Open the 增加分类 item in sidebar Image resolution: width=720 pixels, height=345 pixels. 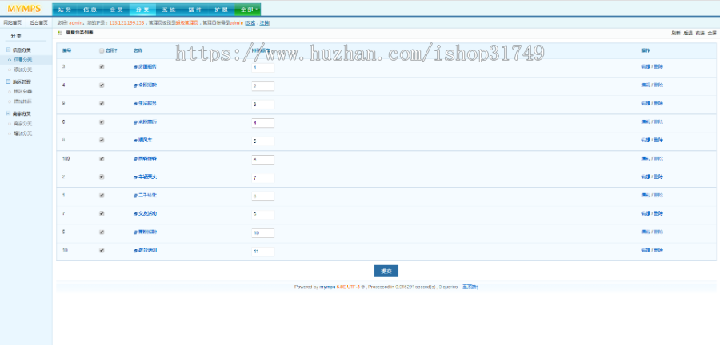23,133
